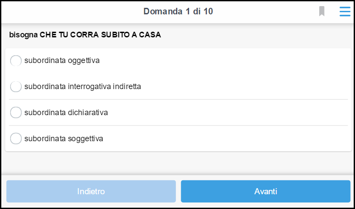Mark the subordinata dichiarativa radio circle
Viewport: 355px width, 209px height.
[x=16, y=113]
